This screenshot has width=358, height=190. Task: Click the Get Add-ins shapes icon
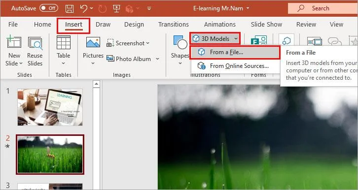[286, 40]
